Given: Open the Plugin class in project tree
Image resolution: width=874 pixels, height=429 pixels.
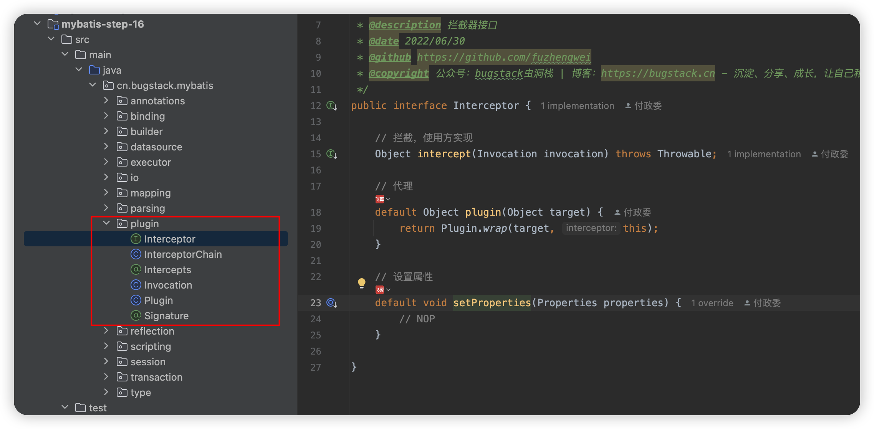Looking at the screenshot, I should (x=158, y=300).
